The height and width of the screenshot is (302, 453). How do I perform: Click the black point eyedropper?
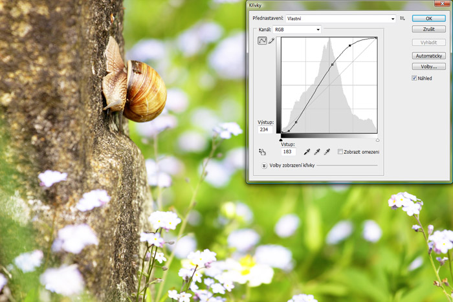click(x=307, y=152)
